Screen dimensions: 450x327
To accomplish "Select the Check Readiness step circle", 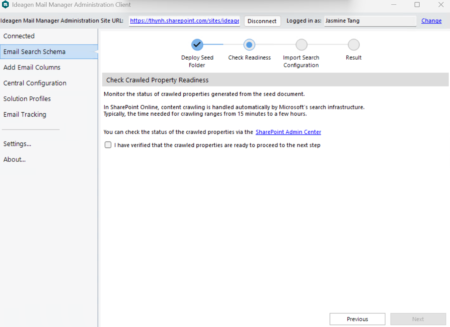I will (249, 44).
